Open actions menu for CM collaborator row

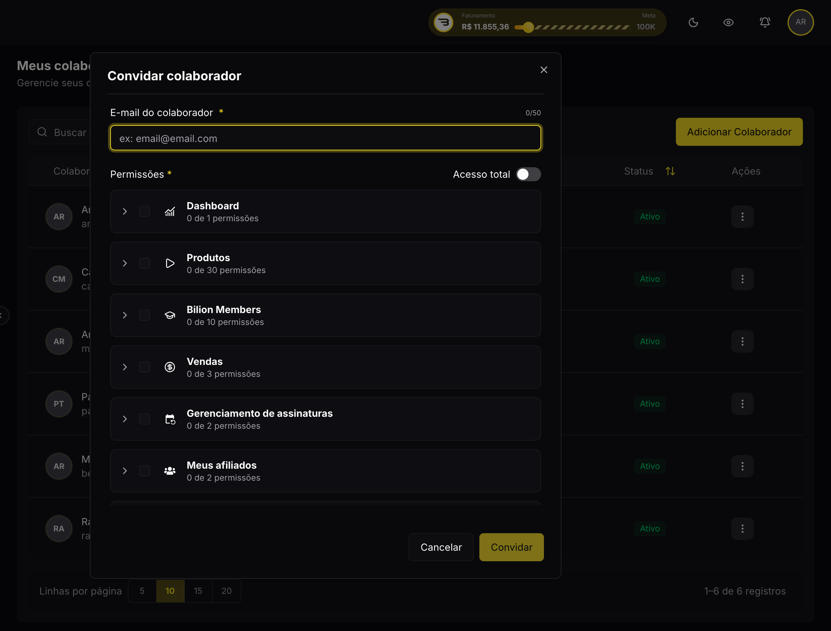click(x=742, y=279)
